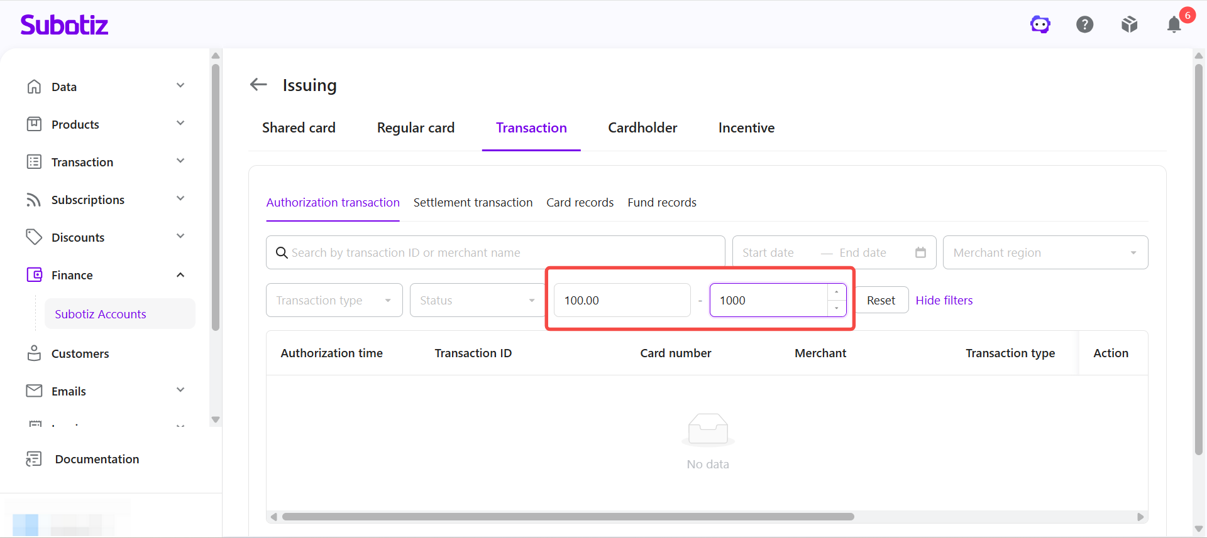The image size is (1207, 538).
Task: Click the Emails envelope icon in sidebar
Action: pos(34,391)
